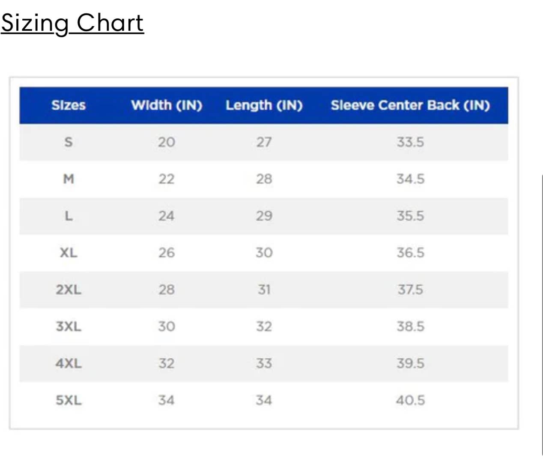Open the Sizing Chart heading link
The width and height of the screenshot is (543, 471).
coord(72,23)
